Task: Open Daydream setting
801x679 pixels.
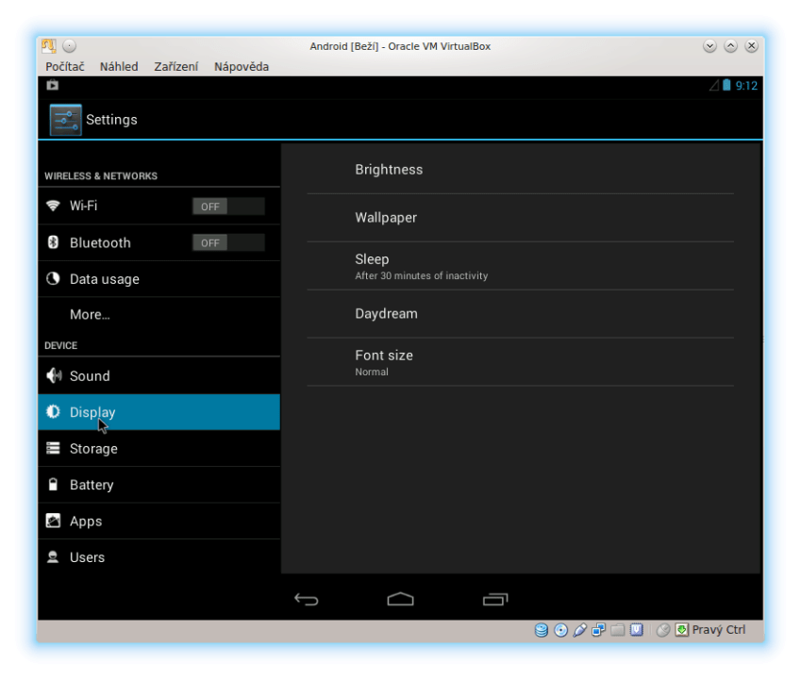Action: tap(520, 313)
